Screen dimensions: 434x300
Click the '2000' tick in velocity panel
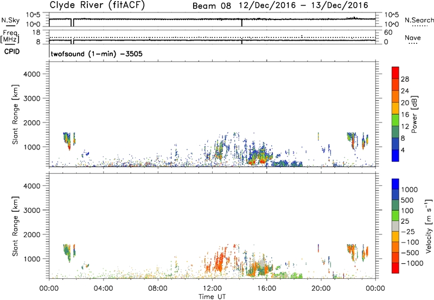(31, 234)
